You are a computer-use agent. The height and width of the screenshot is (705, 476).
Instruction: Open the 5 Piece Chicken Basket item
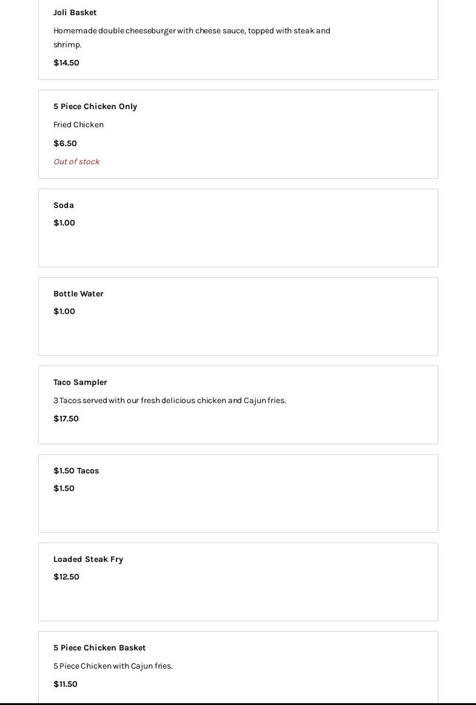tap(99, 647)
